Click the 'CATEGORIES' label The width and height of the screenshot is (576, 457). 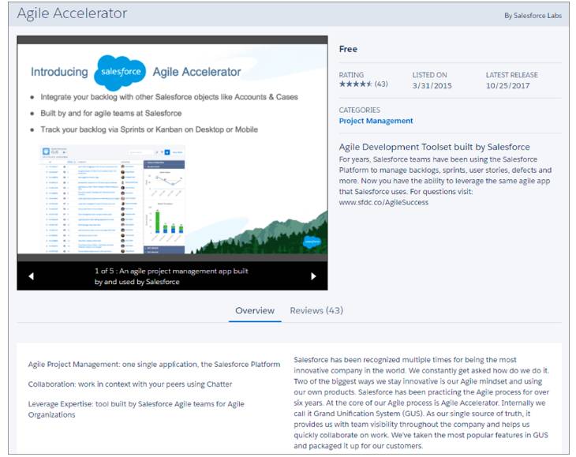tap(360, 111)
